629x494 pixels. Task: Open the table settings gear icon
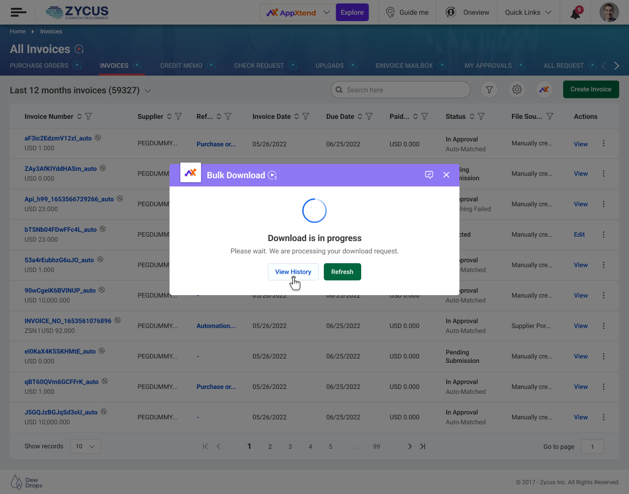click(516, 90)
